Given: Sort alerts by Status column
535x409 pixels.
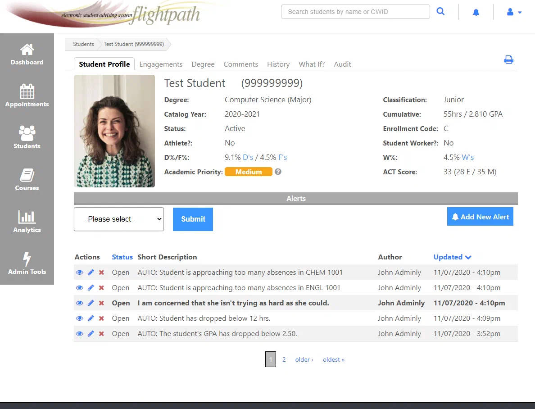Looking at the screenshot, I should [x=122, y=257].
